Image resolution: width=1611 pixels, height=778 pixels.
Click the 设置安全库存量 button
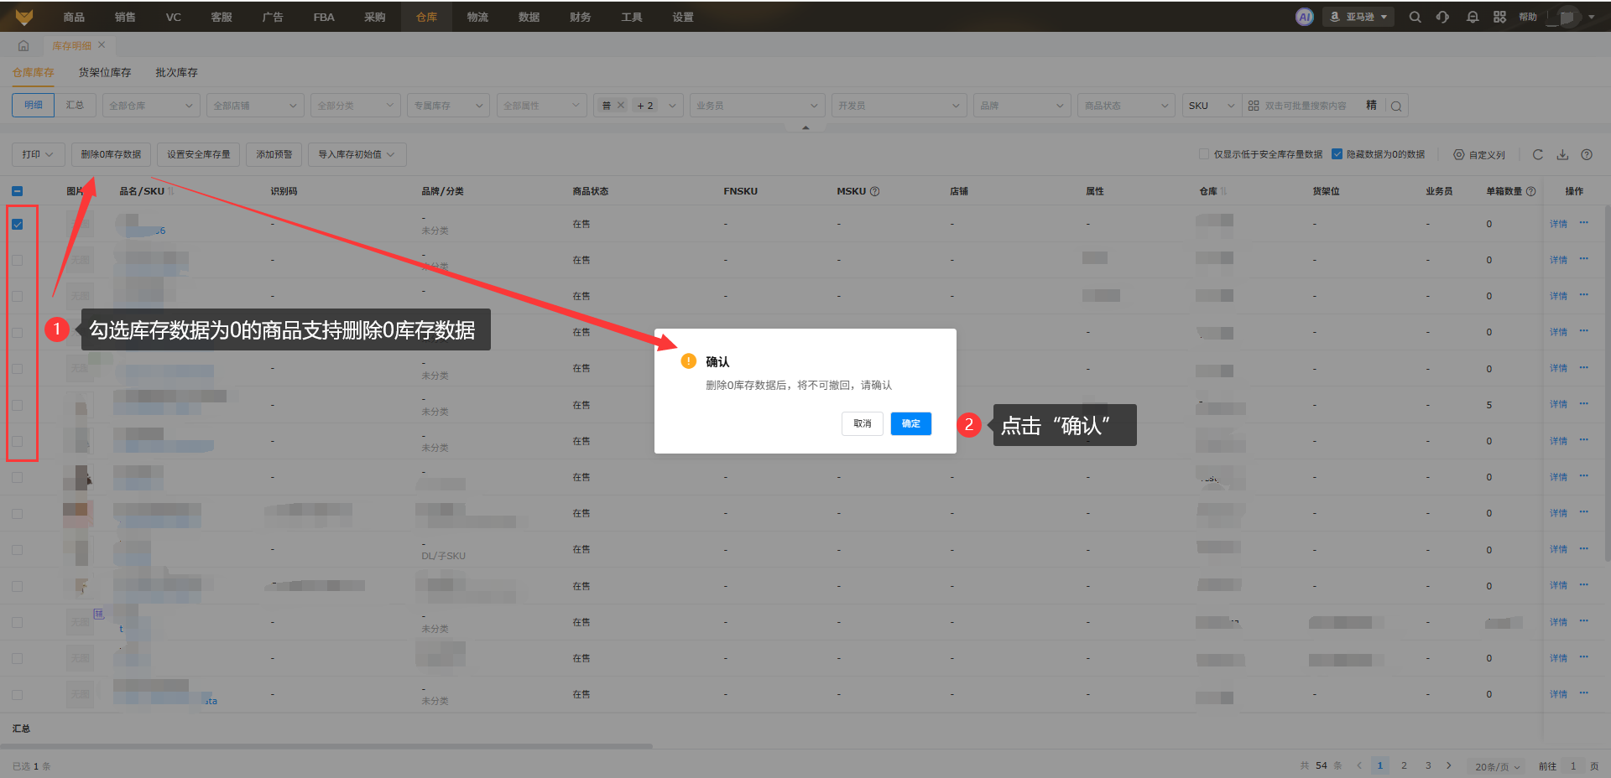pyautogui.click(x=199, y=154)
